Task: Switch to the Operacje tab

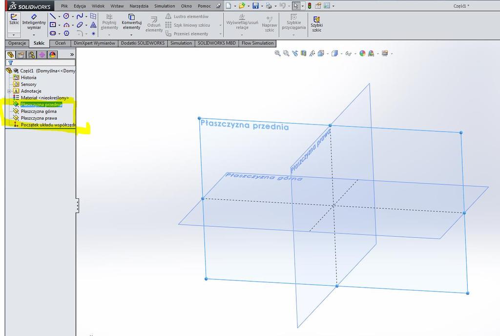Action: click(17, 43)
